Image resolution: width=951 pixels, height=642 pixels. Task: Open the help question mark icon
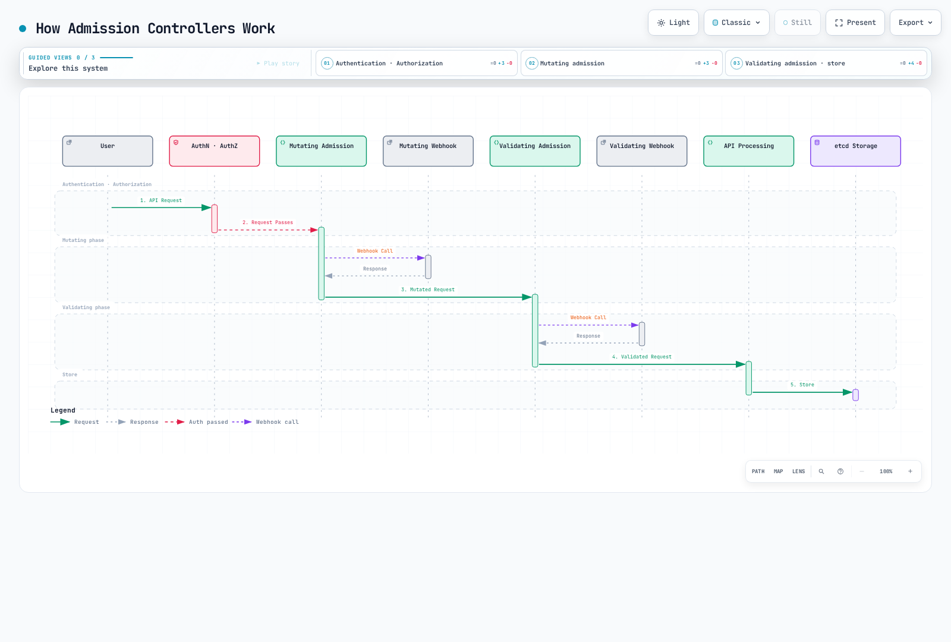point(840,471)
